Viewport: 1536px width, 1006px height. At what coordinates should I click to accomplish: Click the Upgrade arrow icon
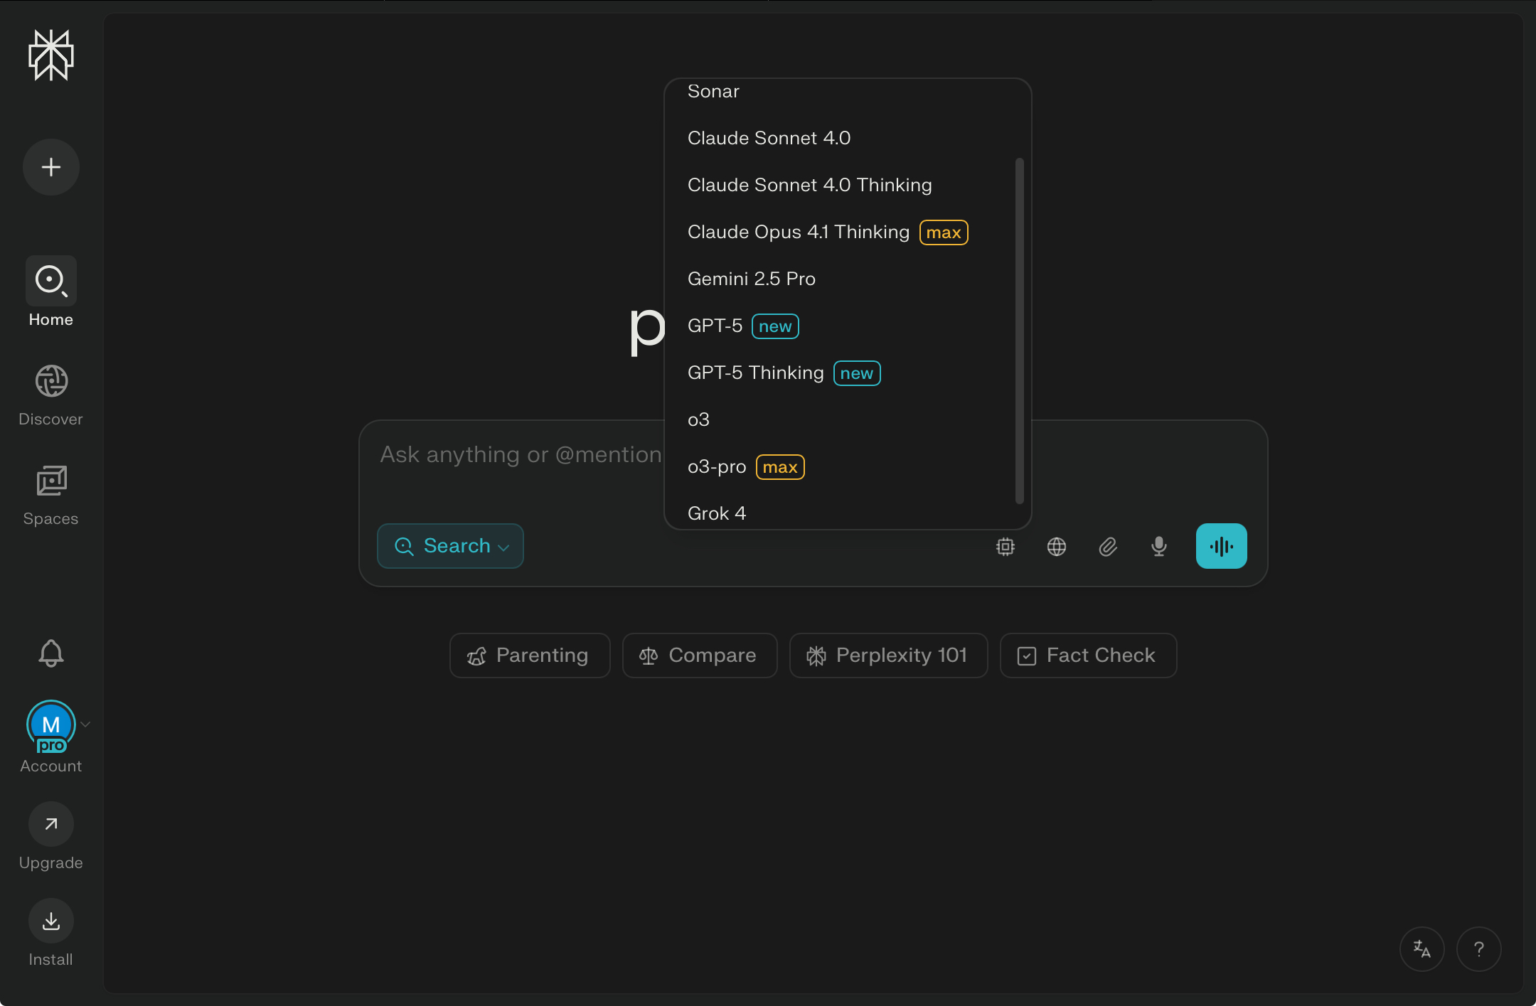click(x=51, y=824)
